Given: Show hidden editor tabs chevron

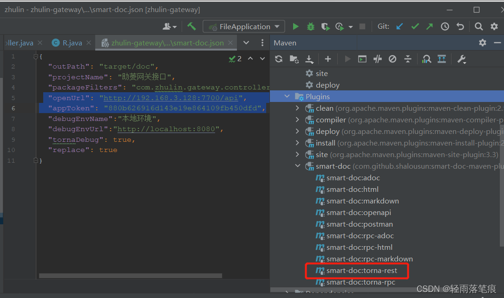Looking at the screenshot, I should tap(246, 43).
